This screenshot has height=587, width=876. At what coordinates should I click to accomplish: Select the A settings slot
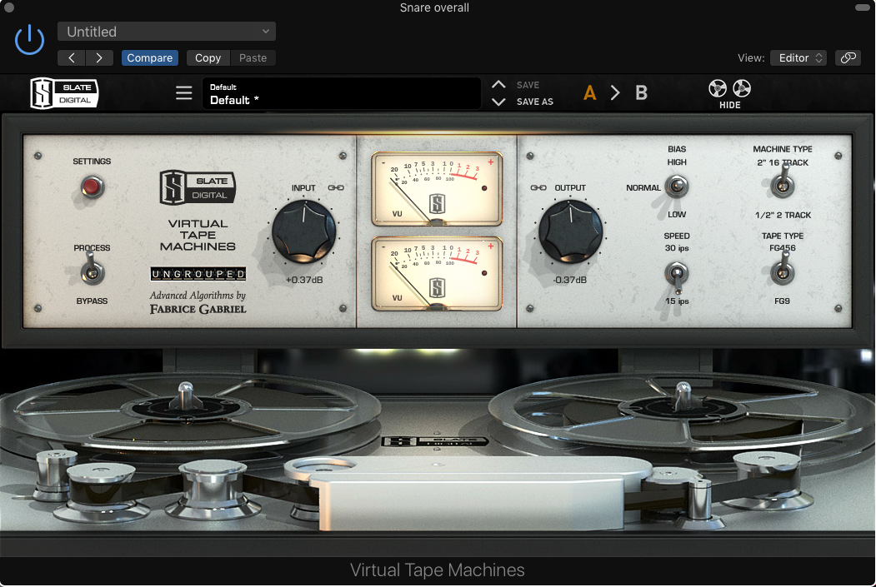pos(589,93)
